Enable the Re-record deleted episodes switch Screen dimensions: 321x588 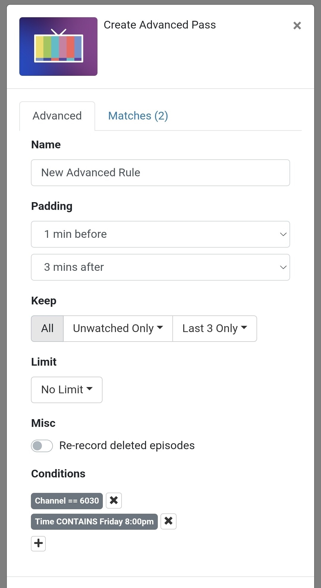point(42,446)
